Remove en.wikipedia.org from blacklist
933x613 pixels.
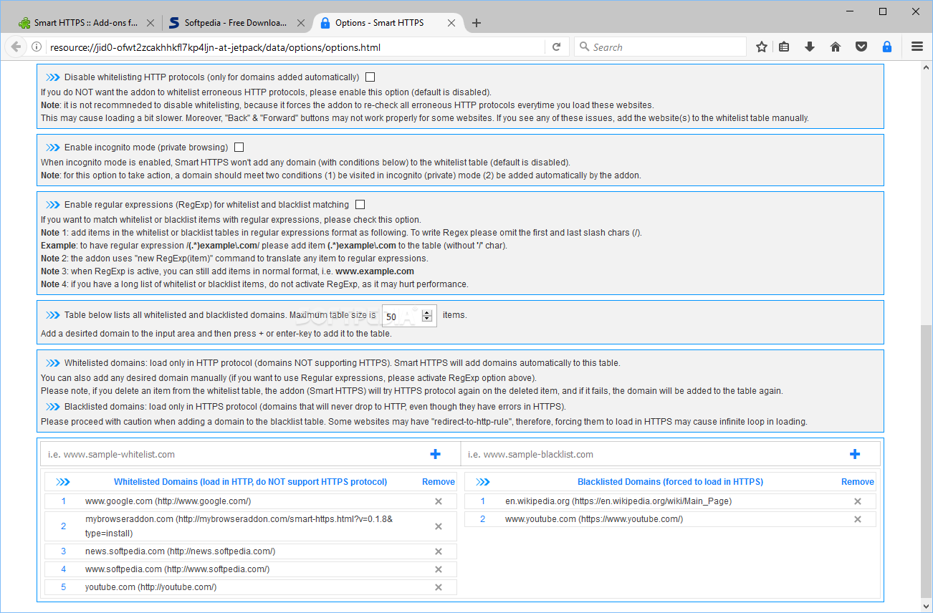click(x=857, y=501)
